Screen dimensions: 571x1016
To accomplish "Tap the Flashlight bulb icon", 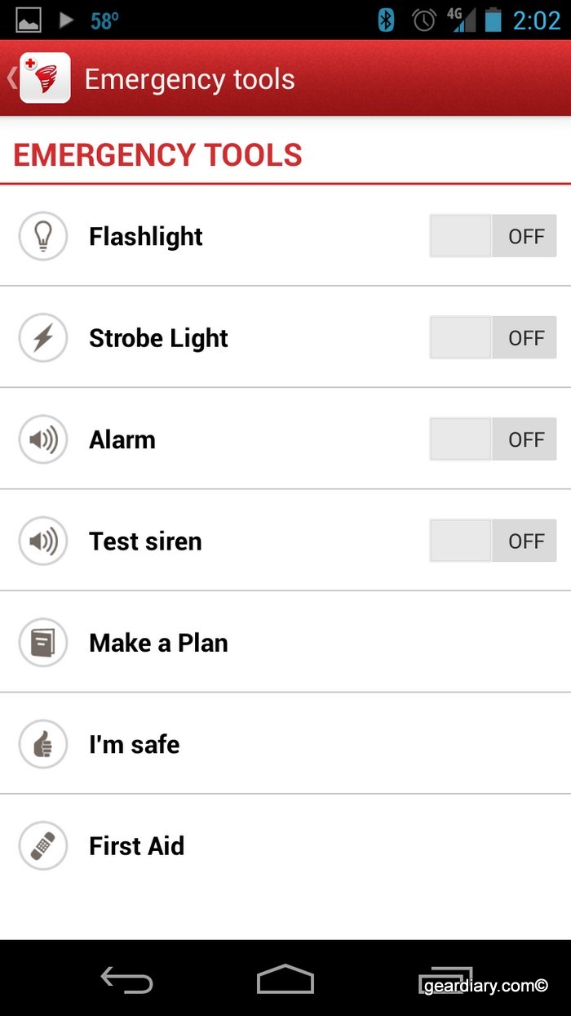I will [x=42, y=236].
